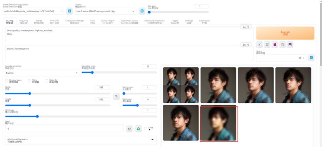The height and width of the screenshot is (147, 322).
Task: Click the Clip skip number field
Action: (201, 6)
